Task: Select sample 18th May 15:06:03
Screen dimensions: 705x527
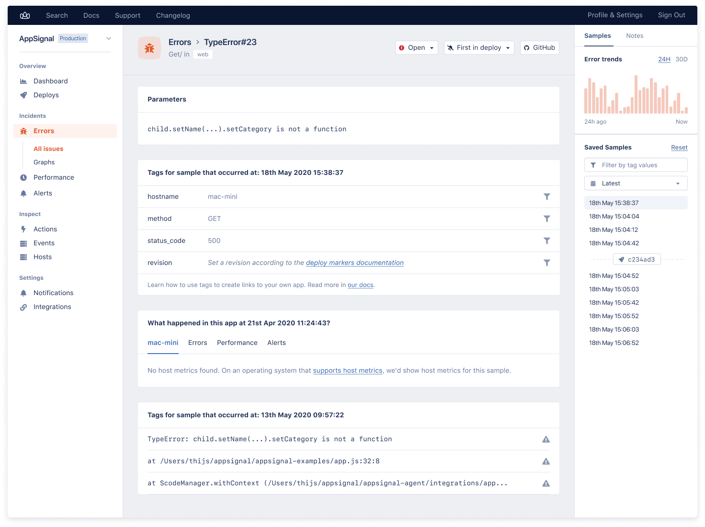Action: click(x=614, y=330)
